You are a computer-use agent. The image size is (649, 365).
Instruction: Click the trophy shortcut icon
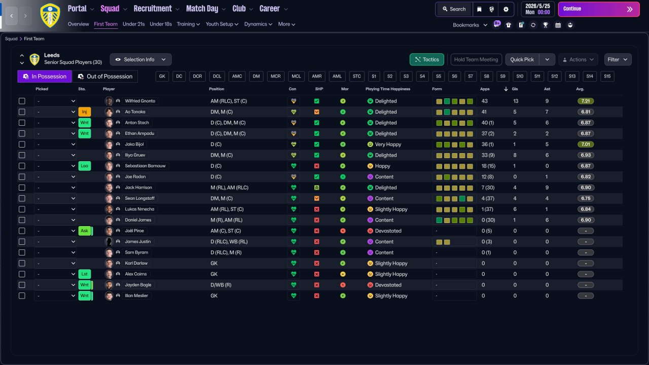546,25
